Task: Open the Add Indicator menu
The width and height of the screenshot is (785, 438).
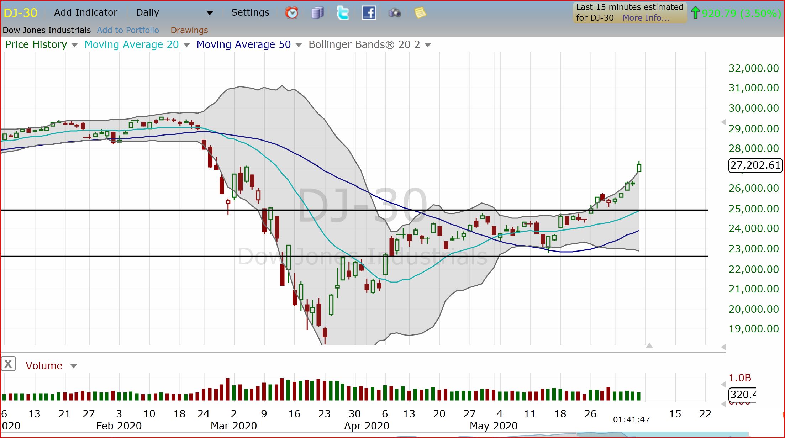Action: pyautogui.click(x=85, y=12)
